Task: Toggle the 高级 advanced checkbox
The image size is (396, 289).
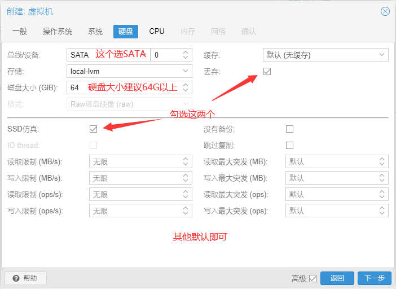Action: click(313, 278)
